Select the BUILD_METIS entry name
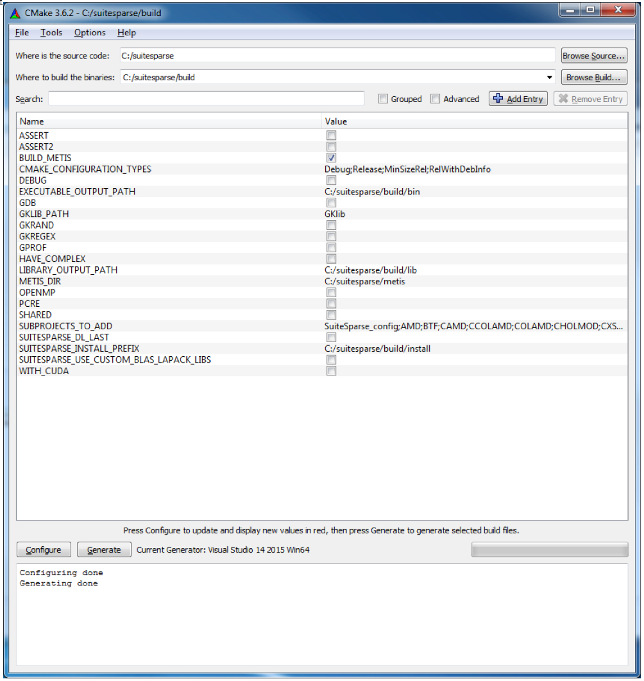The image size is (644, 681). [46, 158]
